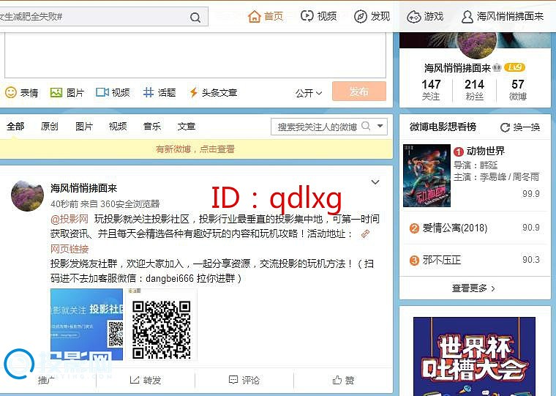Open the 发现 discover compass icon

pos(361,16)
